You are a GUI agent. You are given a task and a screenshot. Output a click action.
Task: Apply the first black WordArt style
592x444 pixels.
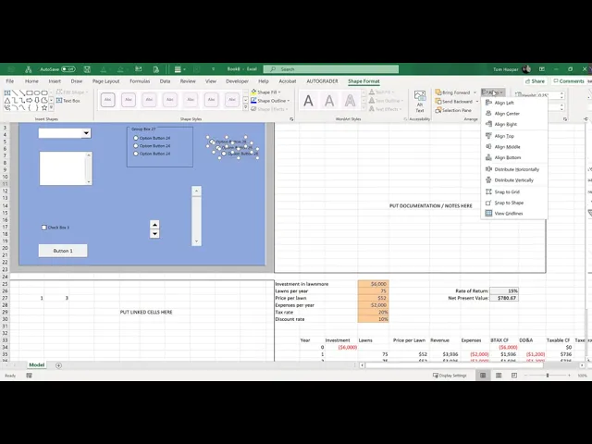tap(308, 101)
